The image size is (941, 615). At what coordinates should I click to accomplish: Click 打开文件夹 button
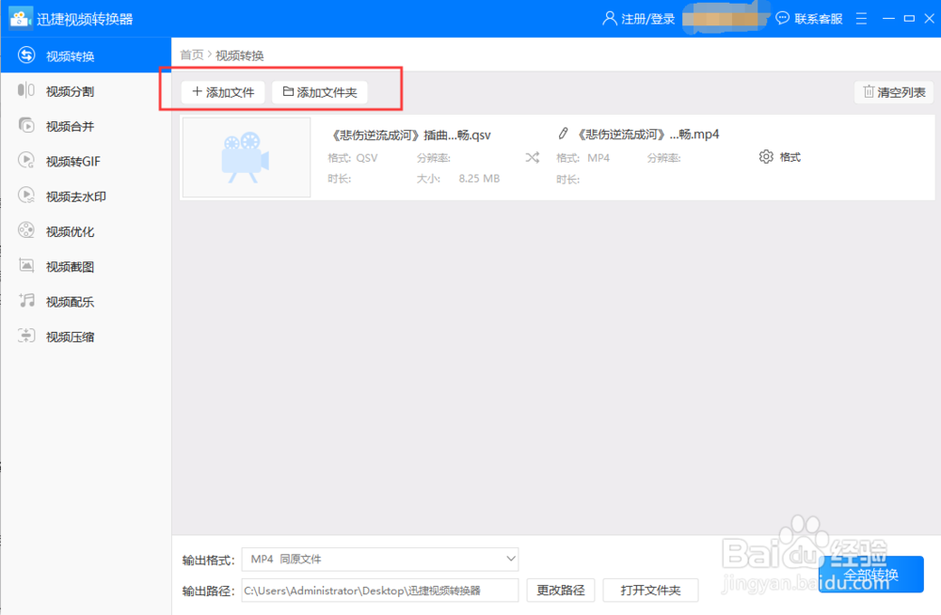(650, 591)
